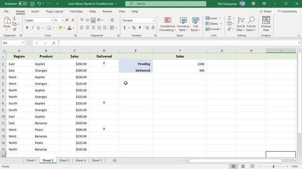Click Decrease Decimal icon
Image resolution: width=302 pixels, height=169 pixels.
tap(153, 28)
